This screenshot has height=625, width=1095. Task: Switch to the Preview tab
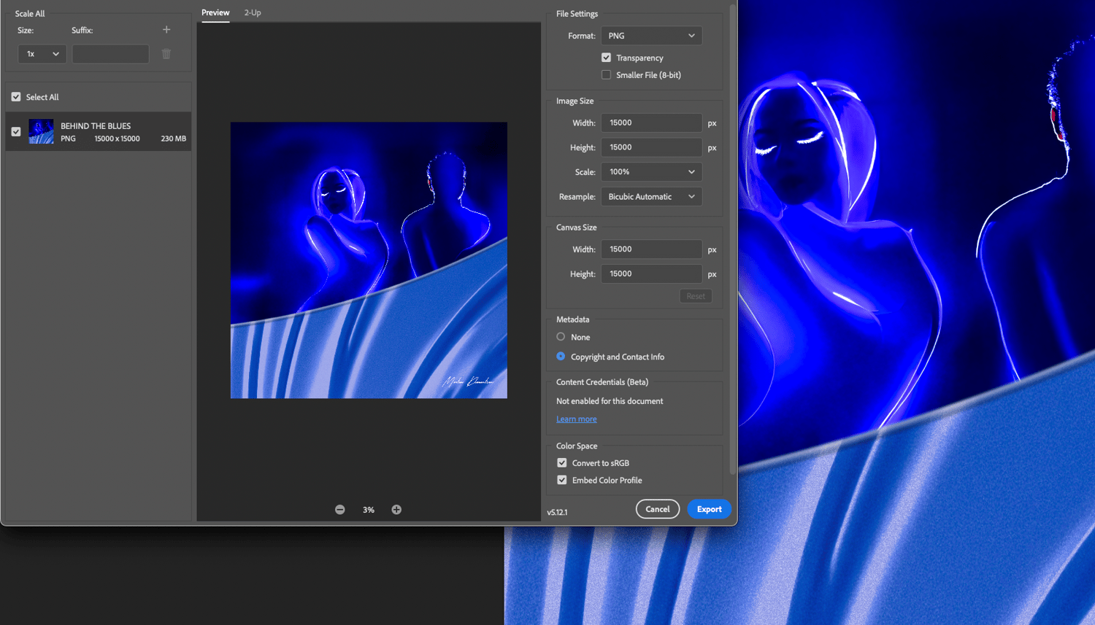click(215, 12)
